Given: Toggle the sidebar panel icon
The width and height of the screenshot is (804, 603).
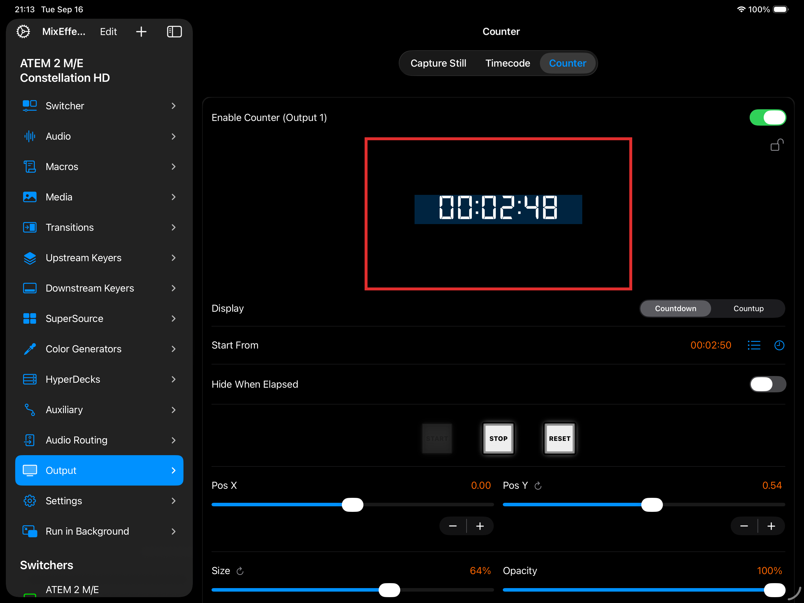Looking at the screenshot, I should [174, 32].
